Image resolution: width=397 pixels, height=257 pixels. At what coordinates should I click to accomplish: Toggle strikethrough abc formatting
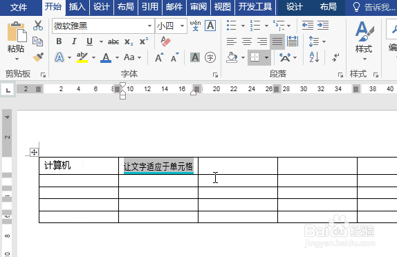(x=113, y=41)
